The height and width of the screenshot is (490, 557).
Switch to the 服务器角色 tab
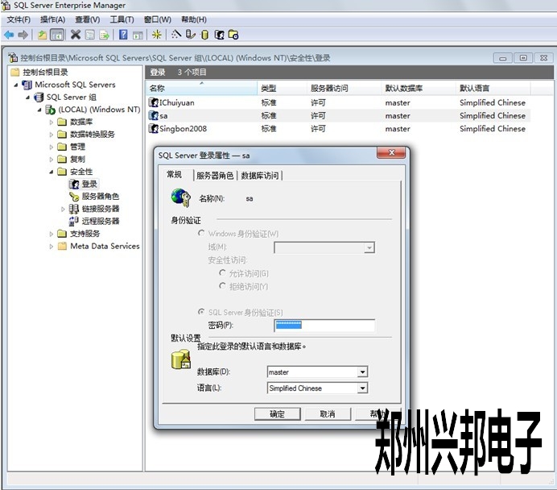(x=214, y=176)
